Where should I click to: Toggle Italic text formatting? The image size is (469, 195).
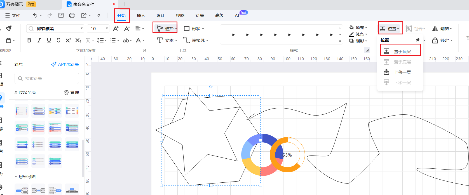pos(39,40)
